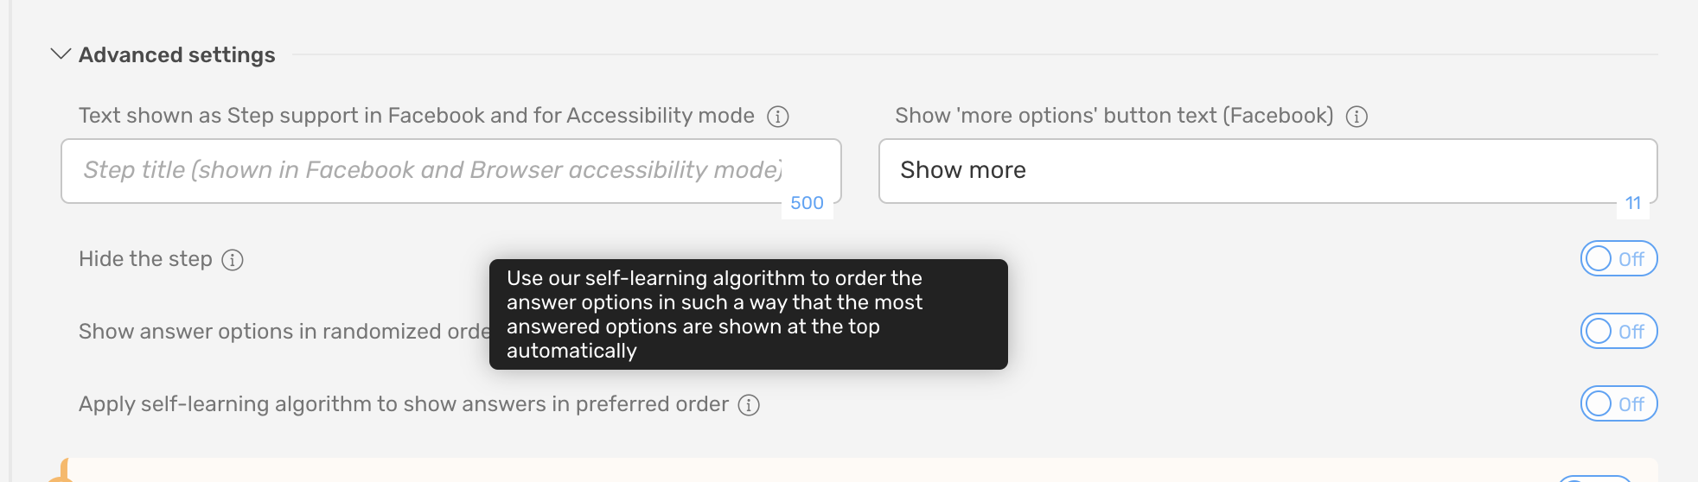Viewport: 1698px width, 482px height.
Task: Focus the Step title input field
Action: click(x=451, y=171)
